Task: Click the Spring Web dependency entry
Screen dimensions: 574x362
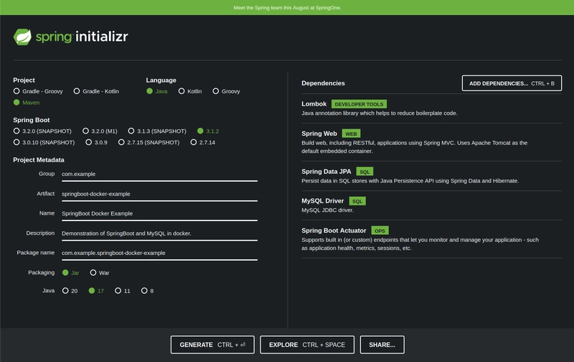Action: coord(432,142)
